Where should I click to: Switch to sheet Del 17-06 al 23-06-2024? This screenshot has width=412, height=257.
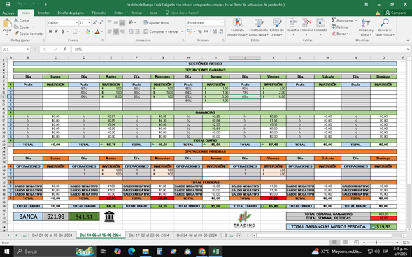point(149,235)
